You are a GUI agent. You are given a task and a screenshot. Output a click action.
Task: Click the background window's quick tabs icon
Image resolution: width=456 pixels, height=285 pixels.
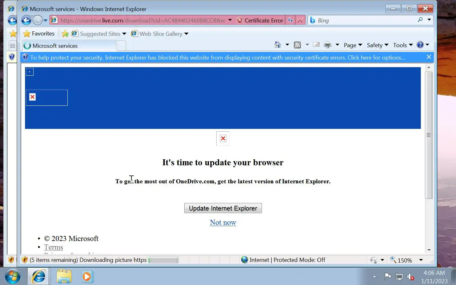(12, 46)
